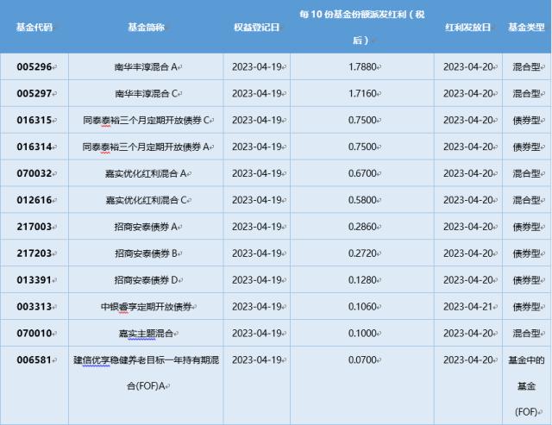Click fund code 217003
This screenshot has height=425, width=552.
point(34,227)
